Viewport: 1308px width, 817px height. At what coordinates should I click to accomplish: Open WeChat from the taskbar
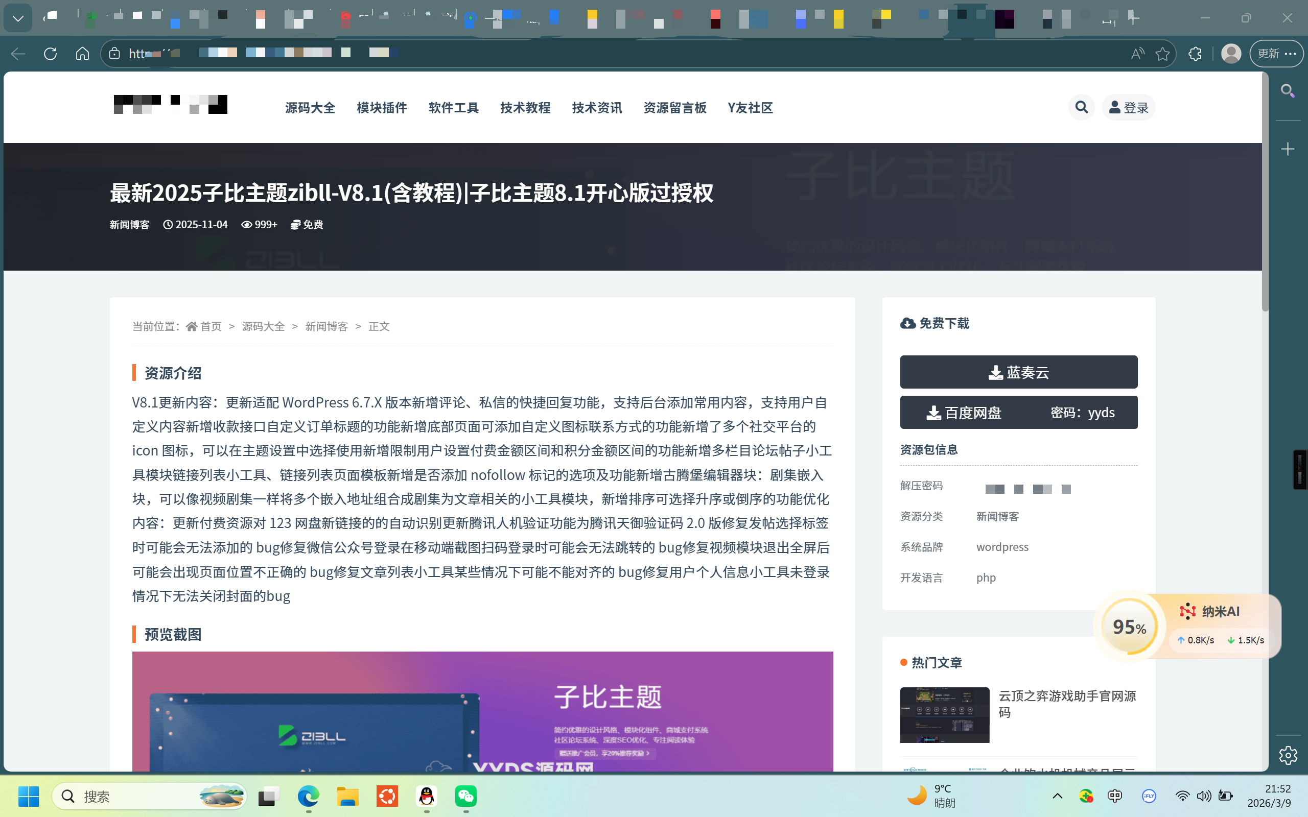[466, 796]
